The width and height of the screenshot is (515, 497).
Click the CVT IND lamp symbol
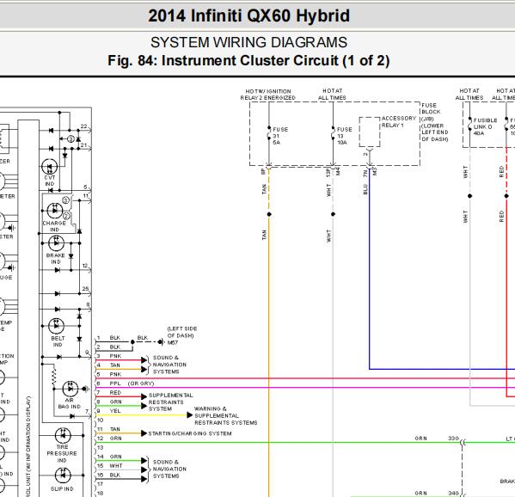(x=49, y=167)
